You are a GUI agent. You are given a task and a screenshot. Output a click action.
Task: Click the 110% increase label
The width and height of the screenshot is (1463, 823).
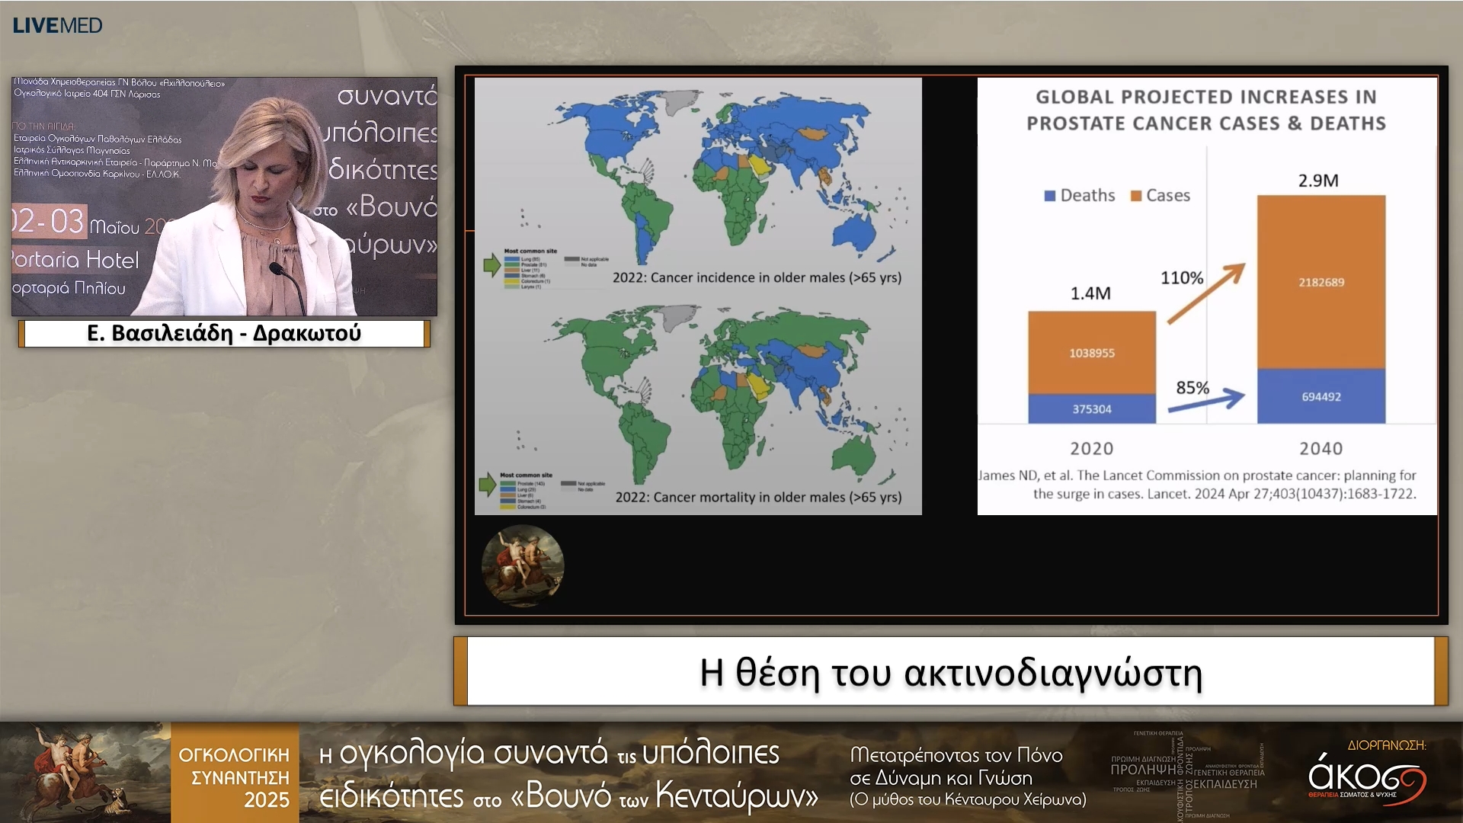point(1182,278)
